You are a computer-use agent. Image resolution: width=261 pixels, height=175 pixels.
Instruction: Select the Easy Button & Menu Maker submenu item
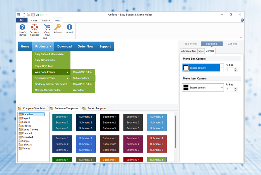(51, 54)
